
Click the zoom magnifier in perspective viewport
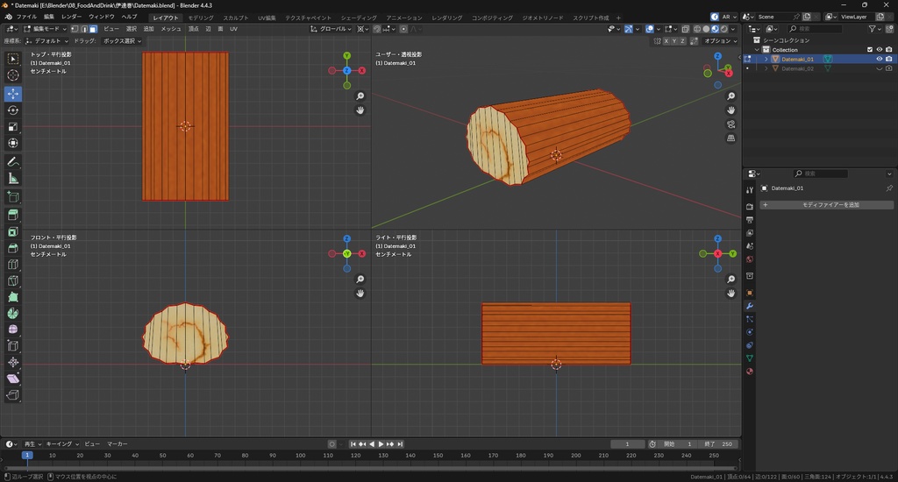(731, 96)
